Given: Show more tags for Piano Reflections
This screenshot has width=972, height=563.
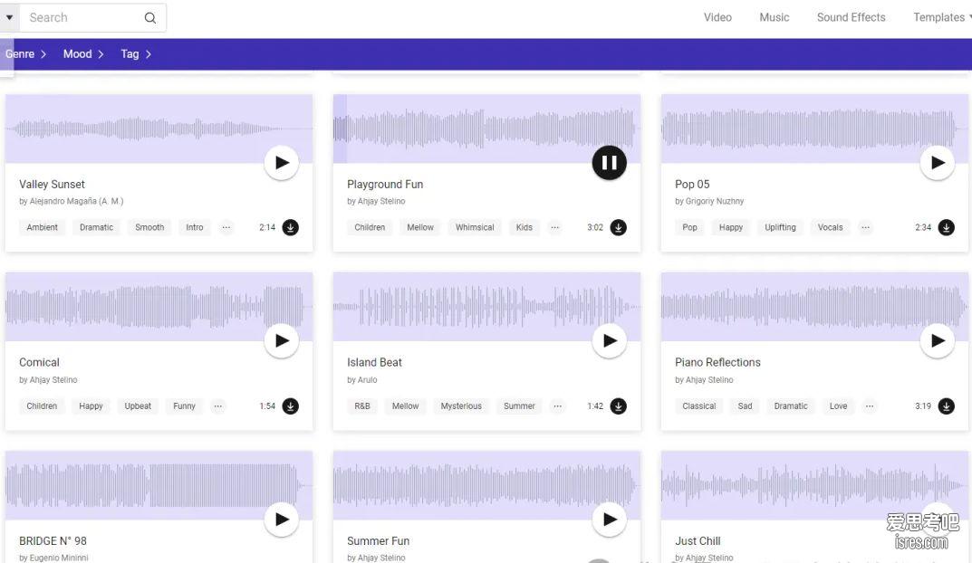Looking at the screenshot, I should (870, 406).
